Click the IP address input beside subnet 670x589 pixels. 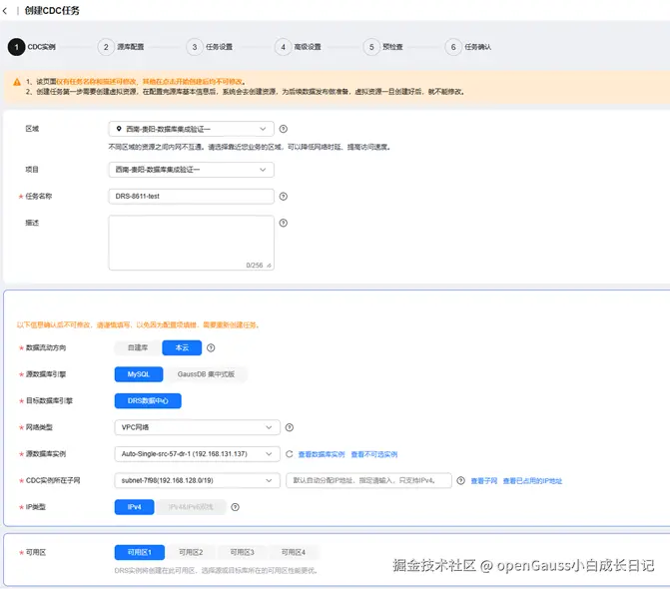click(x=368, y=480)
